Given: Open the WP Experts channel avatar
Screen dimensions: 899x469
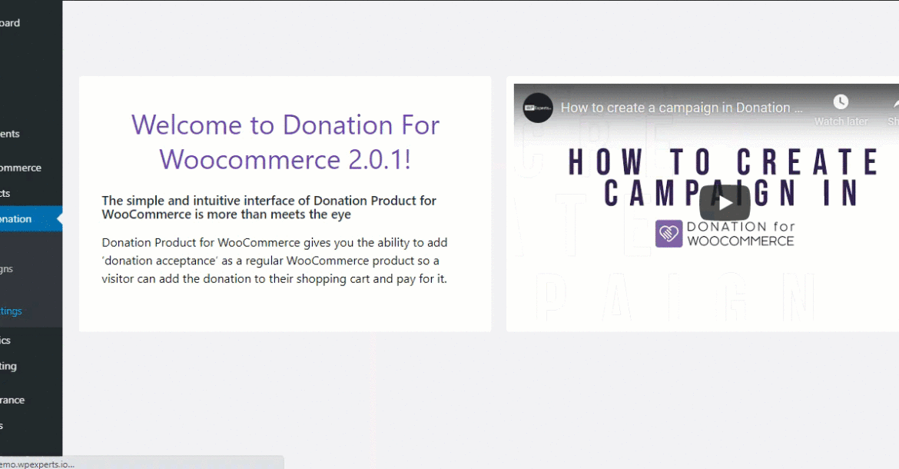Looking at the screenshot, I should pyautogui.click(x=536, y=108).
